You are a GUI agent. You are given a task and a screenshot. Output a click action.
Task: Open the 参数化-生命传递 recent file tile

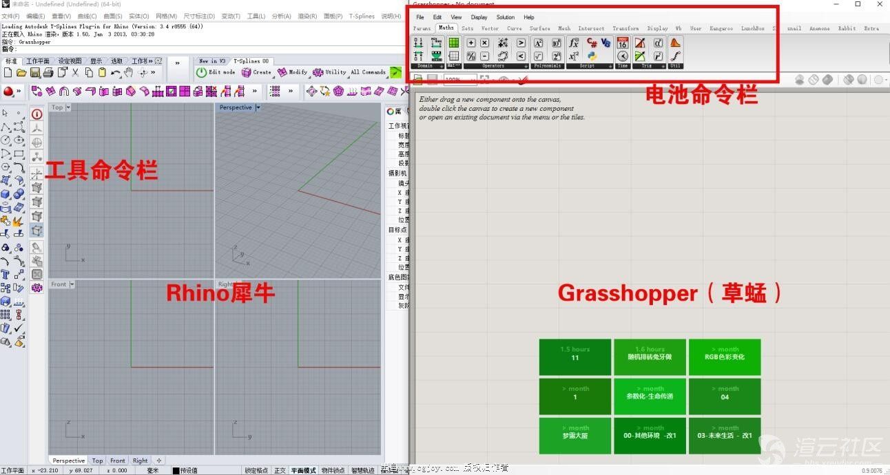(x=650, y=397)
